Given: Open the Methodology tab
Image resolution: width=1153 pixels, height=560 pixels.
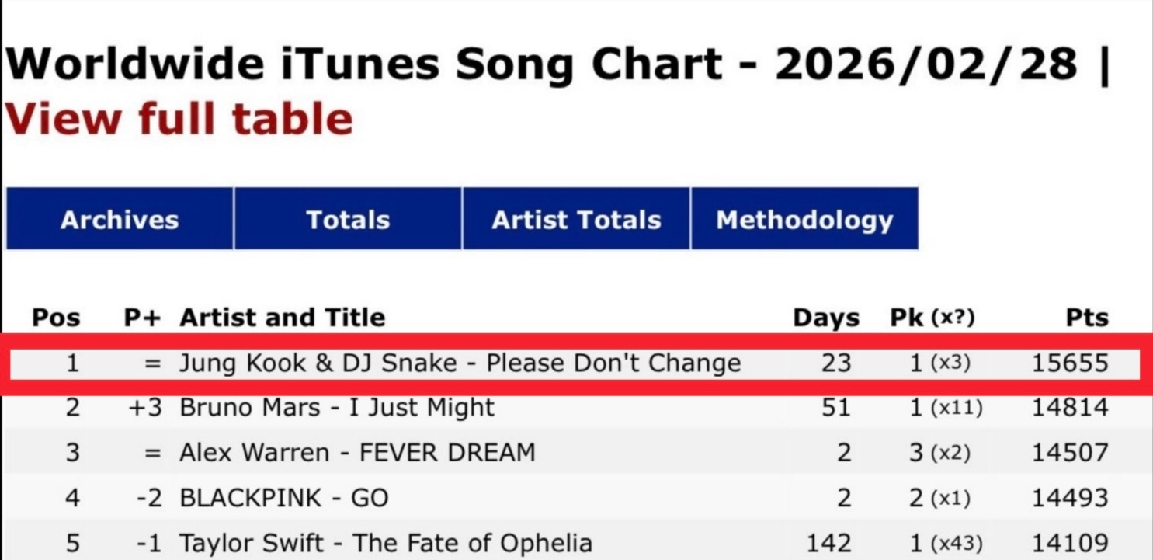Looking at the screenshot, I should pyautogui.click(x=804, y=220).
